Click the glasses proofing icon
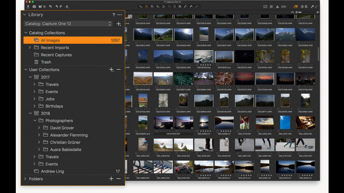The height and width of the screenshot is (193, 344). point(284,7)
